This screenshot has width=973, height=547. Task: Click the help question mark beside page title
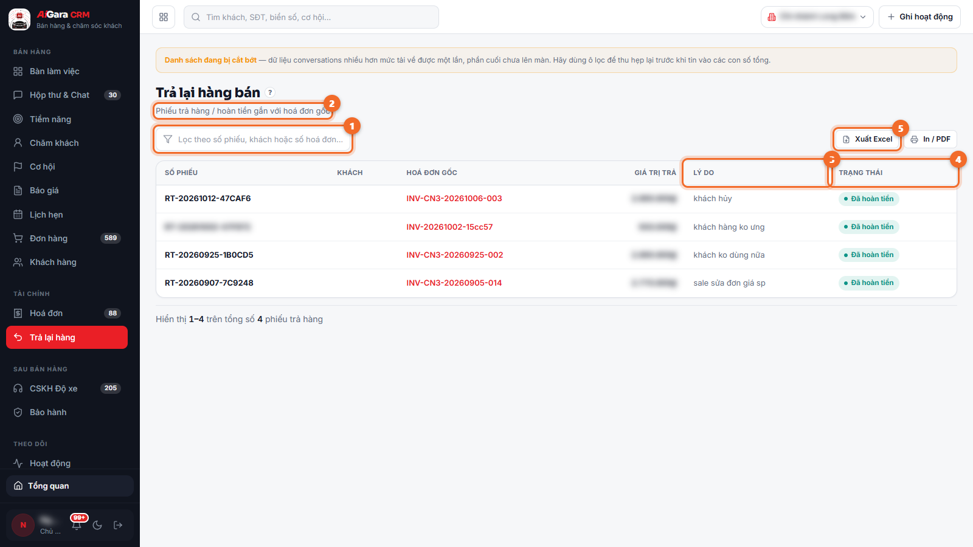270,92
